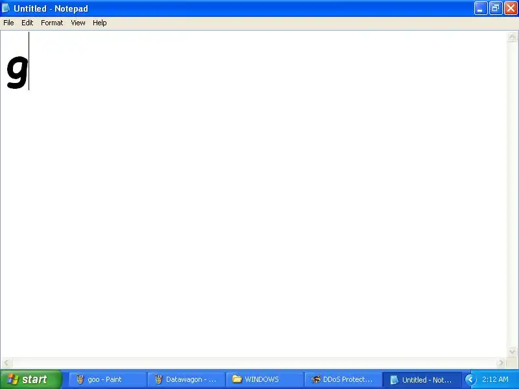
Task: Click the icon on DDoS Protect taskbar button
Action: [x=316, y=379]
